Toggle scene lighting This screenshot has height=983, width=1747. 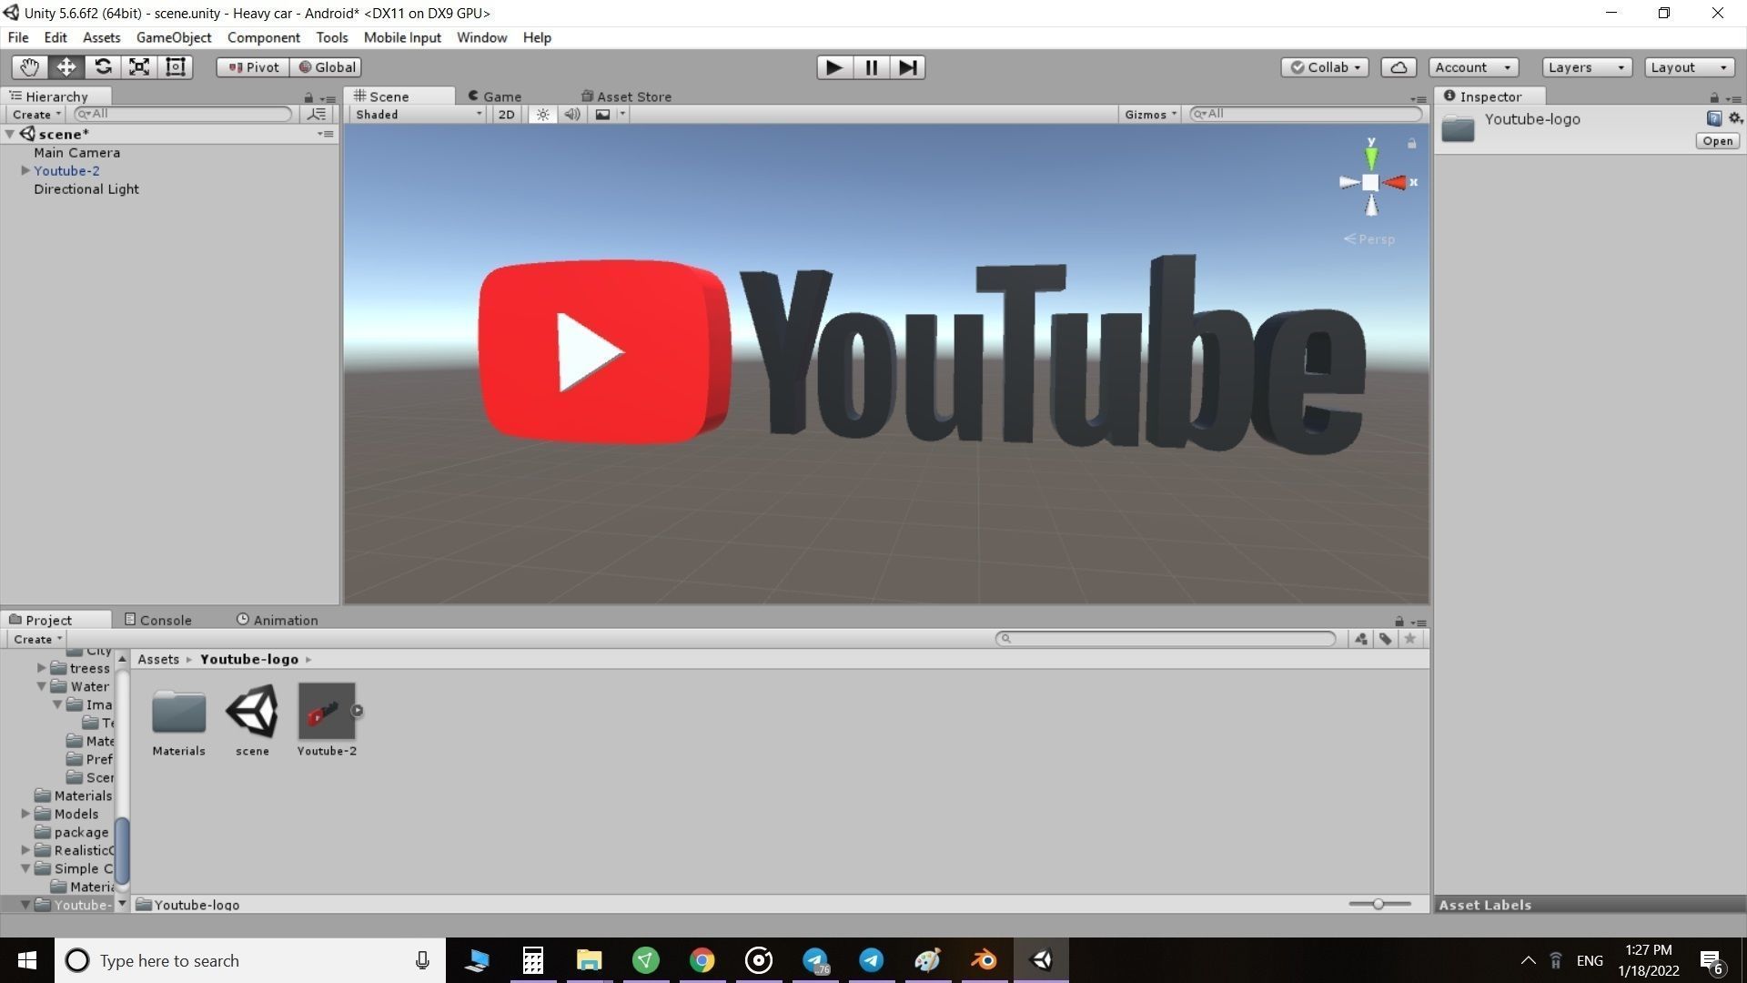click(542, 115)
